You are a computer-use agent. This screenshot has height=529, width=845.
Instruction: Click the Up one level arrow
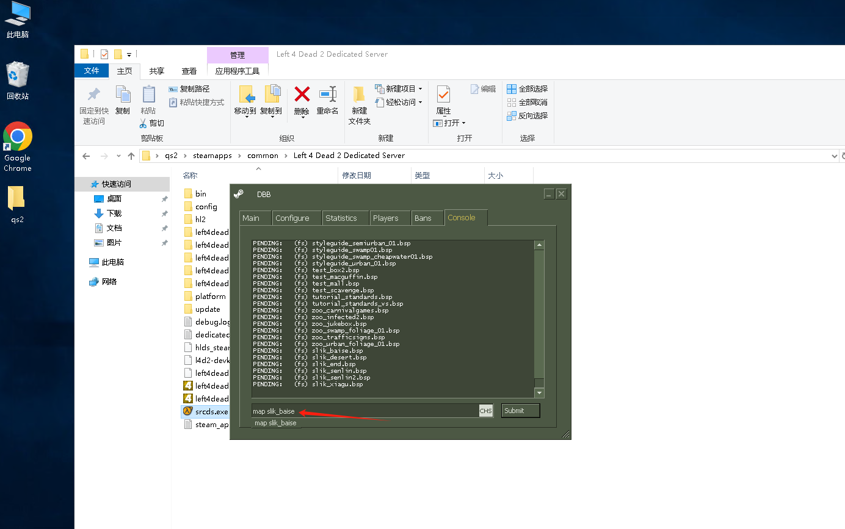pyautogui.click(x=131, y=156)
